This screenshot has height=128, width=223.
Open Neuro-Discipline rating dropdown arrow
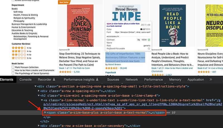tap(211, 72)
